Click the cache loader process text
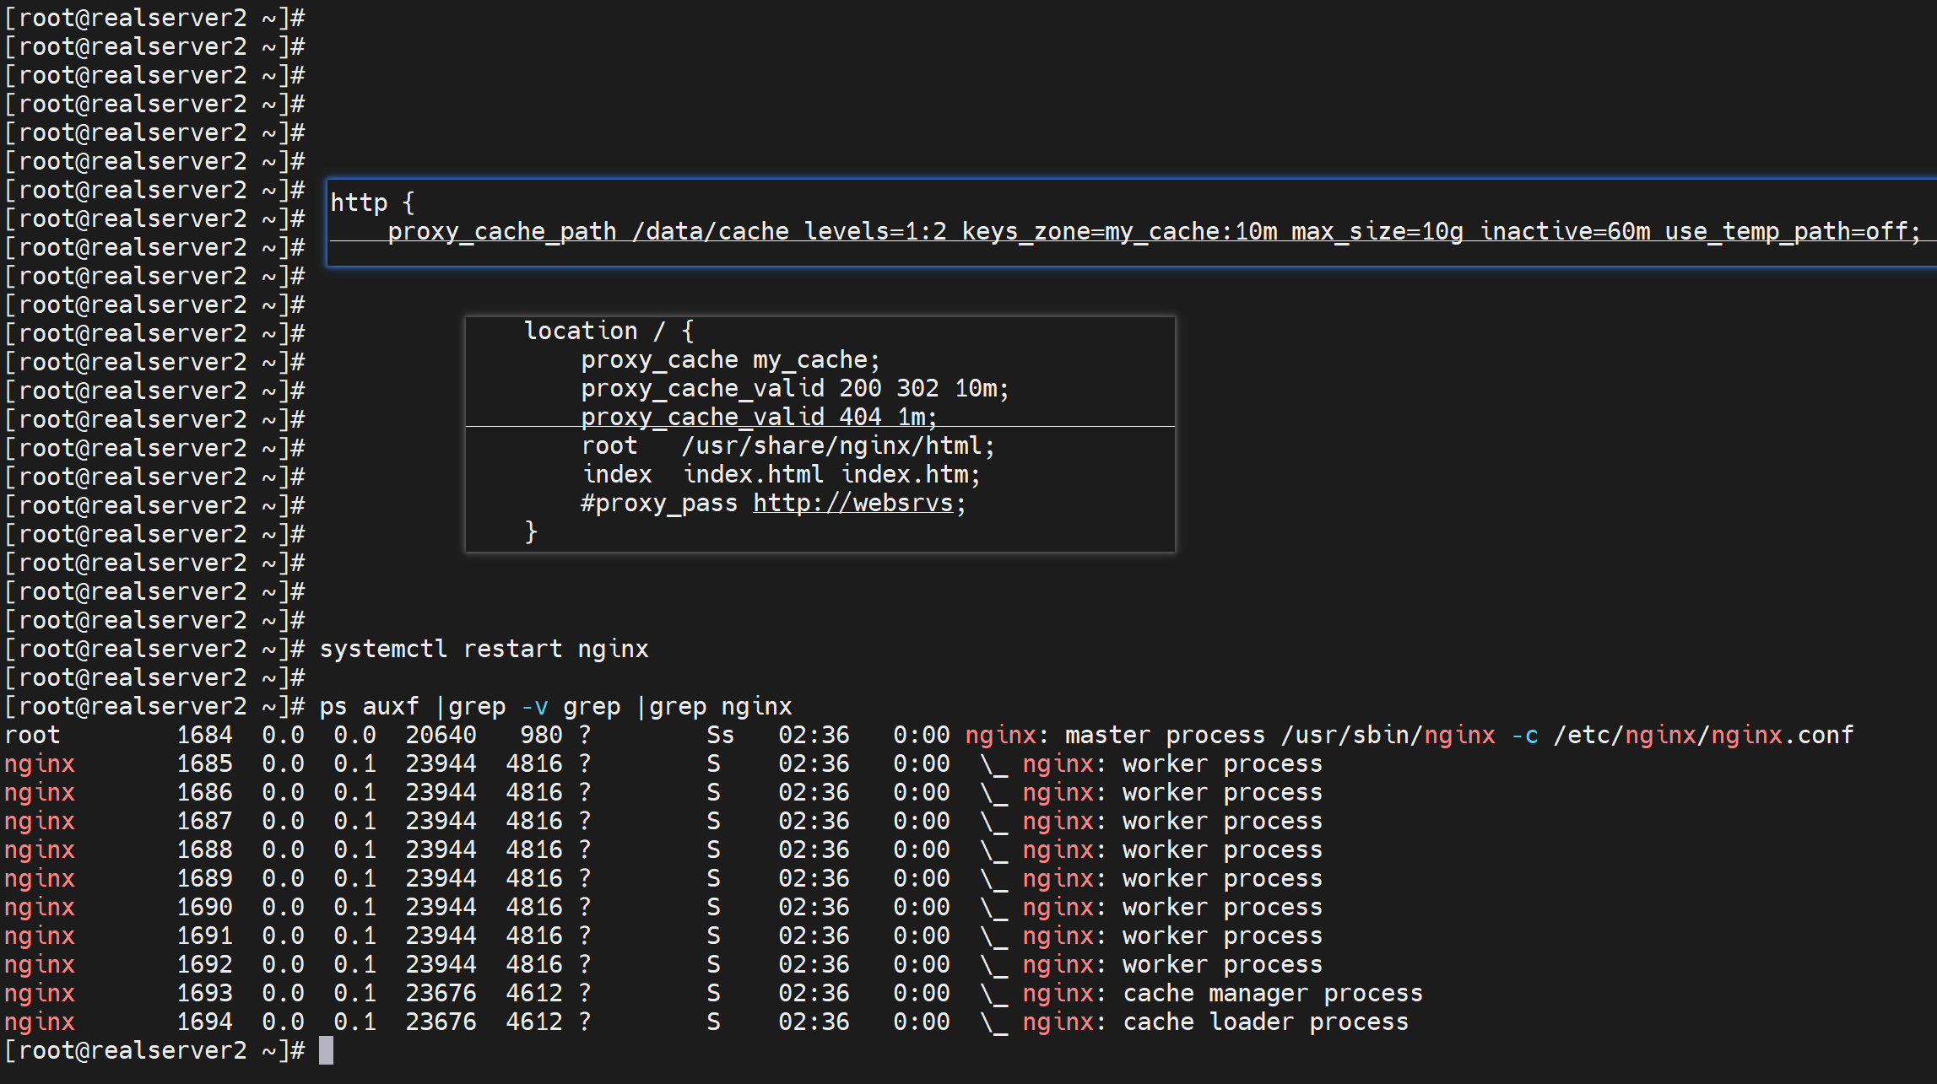The width and height of the screenshot is (1937, 1084). [1265, 1022]
